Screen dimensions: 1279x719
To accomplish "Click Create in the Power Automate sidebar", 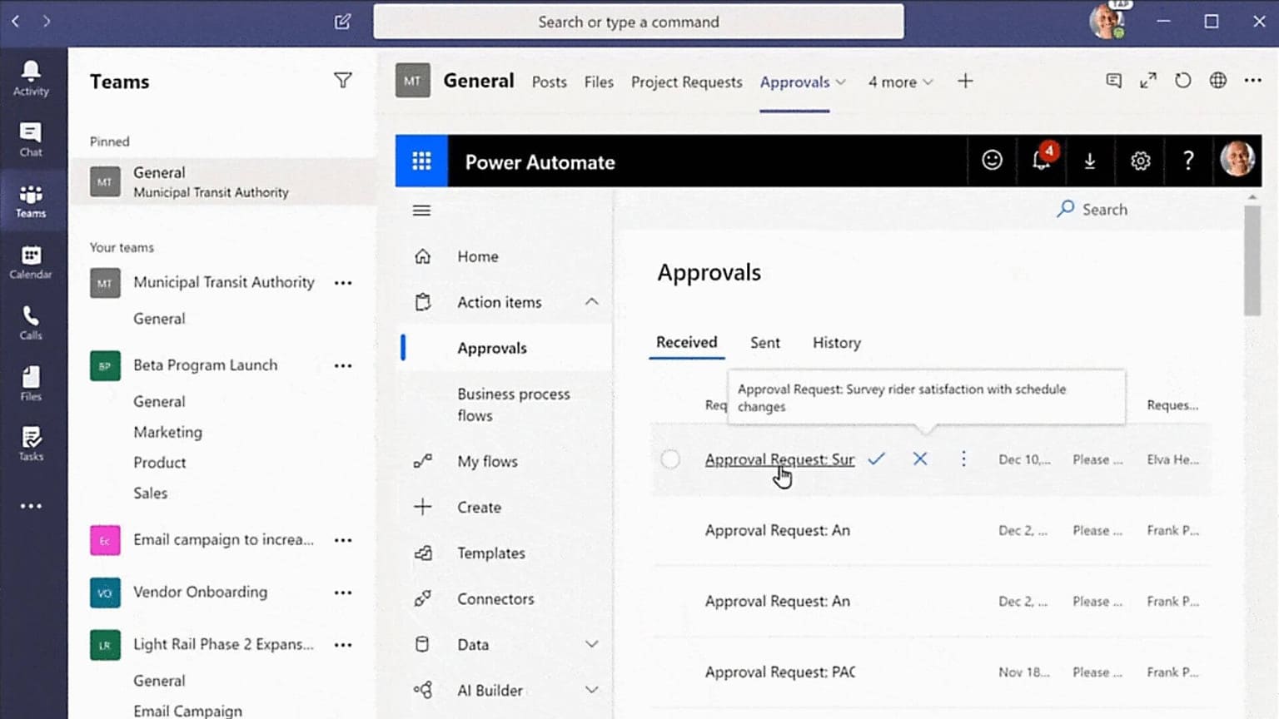I will click(479, 507).
